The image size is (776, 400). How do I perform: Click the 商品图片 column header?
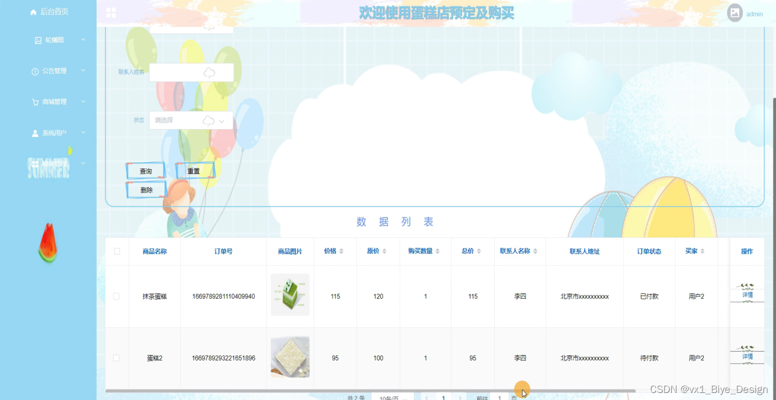pos(290,251)
